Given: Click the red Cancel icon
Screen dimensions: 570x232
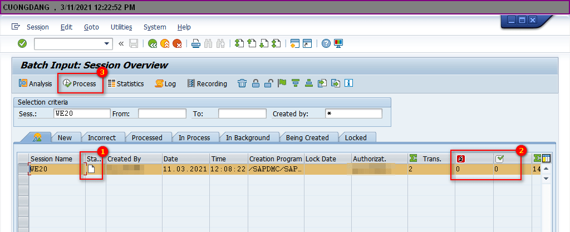Looking at the screenshot, I should coord(177,43).
